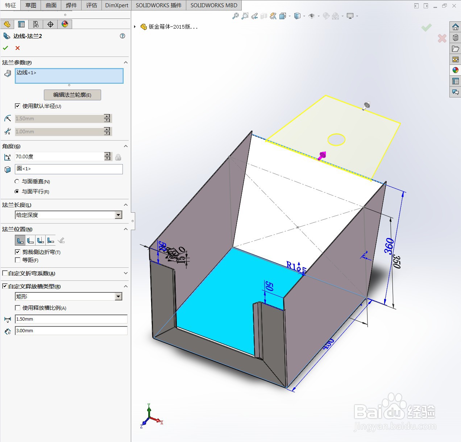Viewport: 461px width, 442px height.
Task: Click Hide/Show Items eye icon
Action: pos(312,16)
